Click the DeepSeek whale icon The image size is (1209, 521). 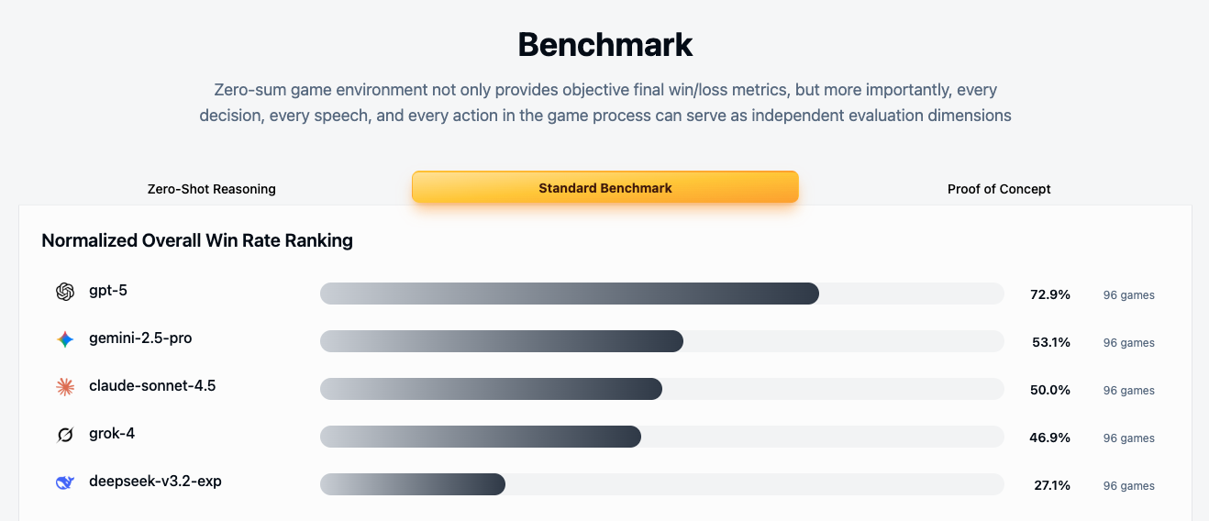coord(64,482)
